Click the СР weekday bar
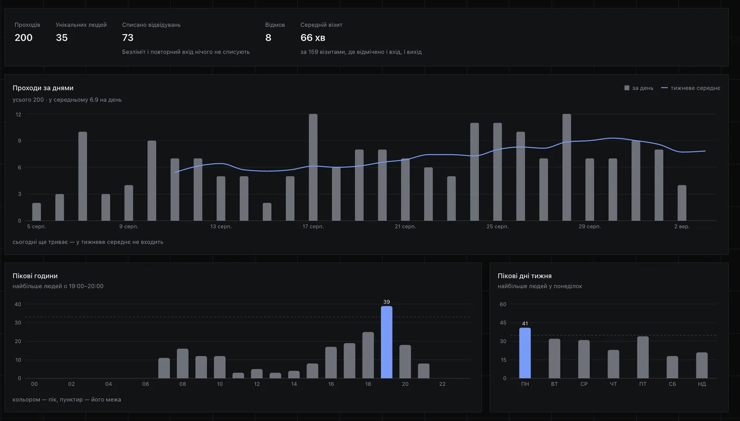The width and height of the screenshot is (740, 421). [584, 359]
